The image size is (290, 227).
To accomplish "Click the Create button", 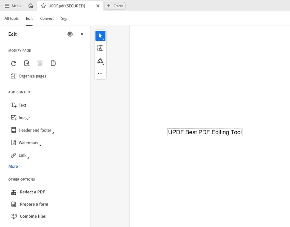I will pyautogui.click(x=115, y=6).
